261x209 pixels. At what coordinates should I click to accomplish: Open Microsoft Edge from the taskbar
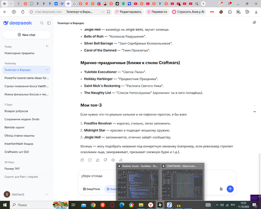122,205
